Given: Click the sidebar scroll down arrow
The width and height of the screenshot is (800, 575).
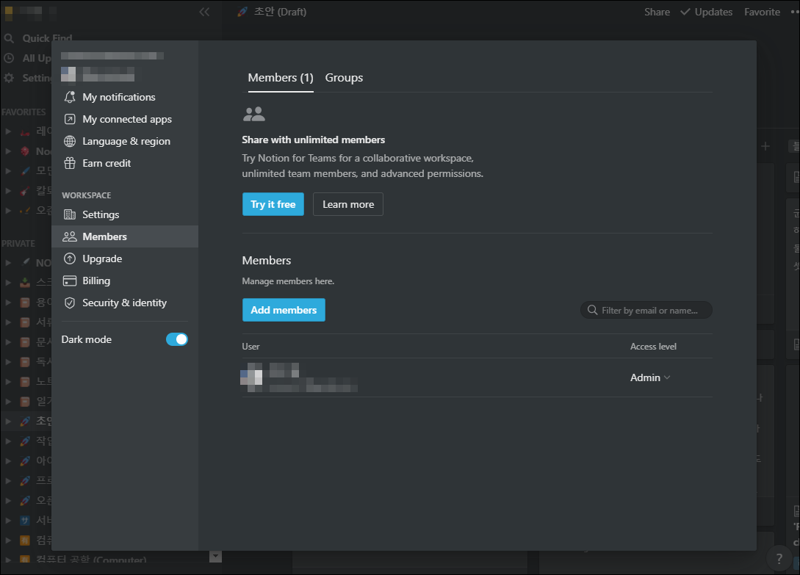Looking at the screenshot, I should pos(216,556).
